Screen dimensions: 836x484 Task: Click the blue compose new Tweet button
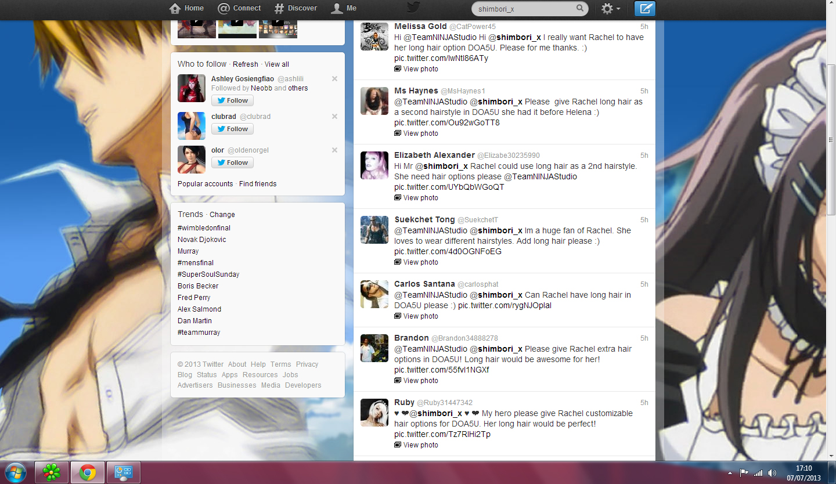tap(645, 9)
